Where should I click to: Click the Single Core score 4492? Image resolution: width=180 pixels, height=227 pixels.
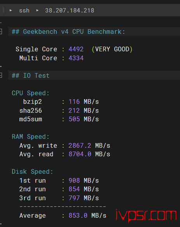pyautogui.click(x=76, y=49)
